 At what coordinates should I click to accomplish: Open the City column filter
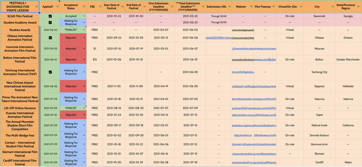[x=332, y=7]
